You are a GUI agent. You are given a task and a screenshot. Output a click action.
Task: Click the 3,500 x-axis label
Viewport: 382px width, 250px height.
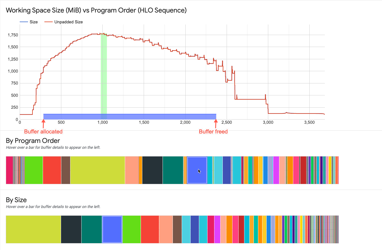(x=310, y=122)
